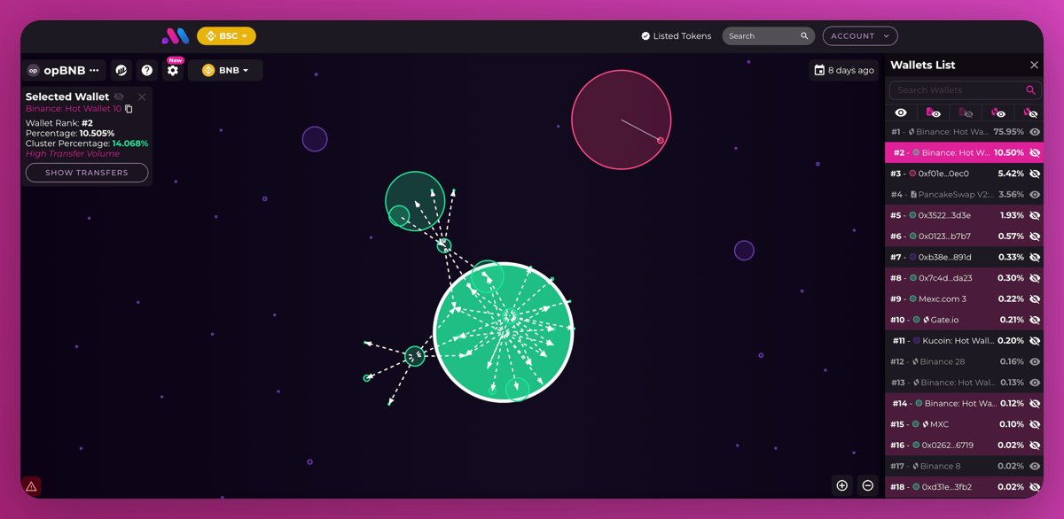
Task: Select the large bright green white-outlined bubble
Action: (503, 331)
